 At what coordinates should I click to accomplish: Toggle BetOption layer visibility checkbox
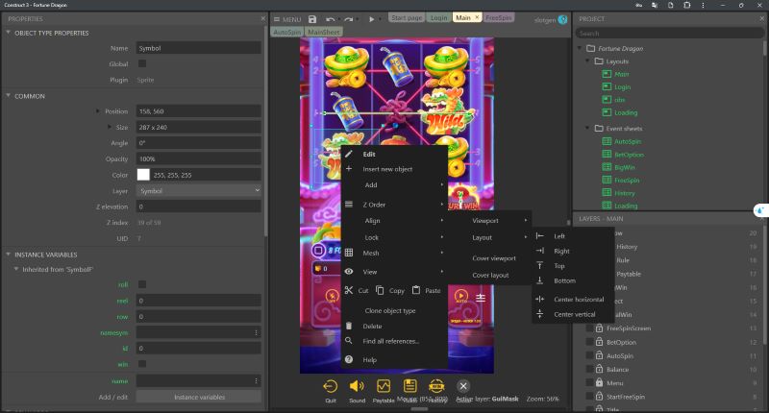(x=589, y=342)
